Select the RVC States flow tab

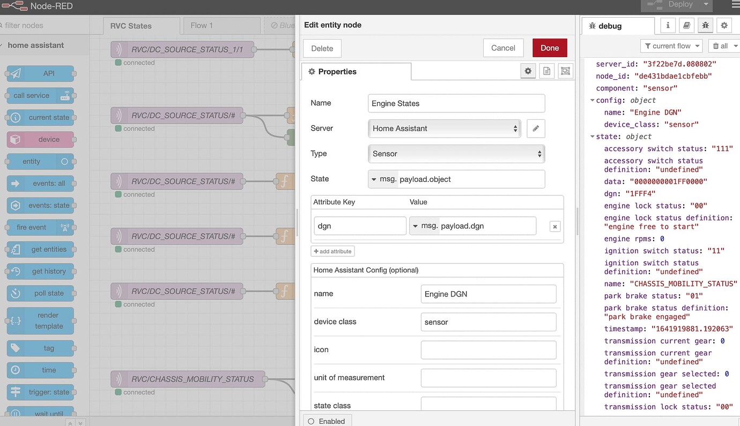tap(131, 26)
